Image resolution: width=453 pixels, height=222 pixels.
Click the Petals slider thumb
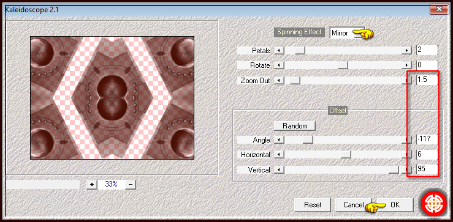point(300,50)
